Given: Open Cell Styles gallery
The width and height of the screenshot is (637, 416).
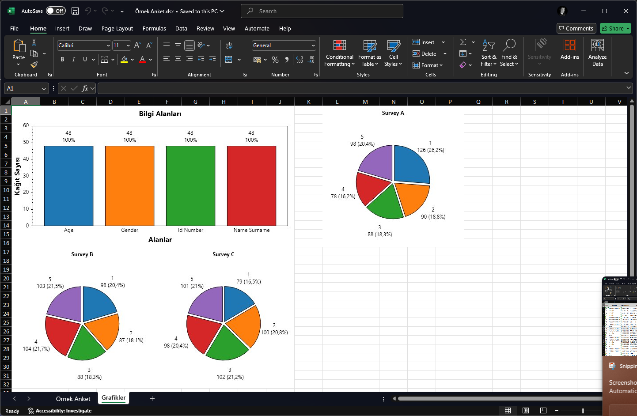Looking at the screenshot, I should [x=393, y=53].
